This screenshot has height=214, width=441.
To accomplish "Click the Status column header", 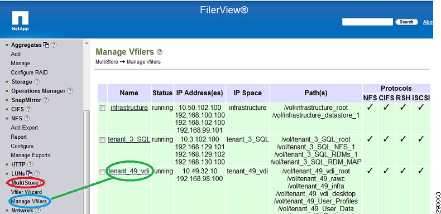I will coord(162,93).
